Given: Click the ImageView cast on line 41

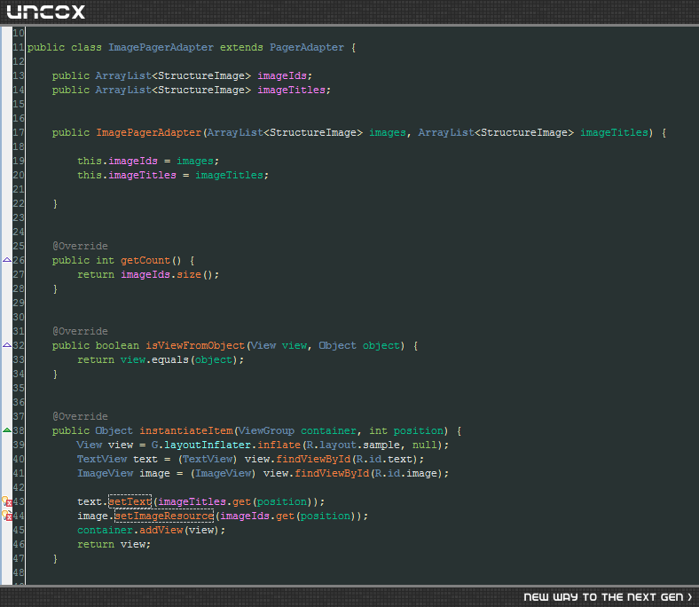Looking at the screenshot, I should coord(224,474).
